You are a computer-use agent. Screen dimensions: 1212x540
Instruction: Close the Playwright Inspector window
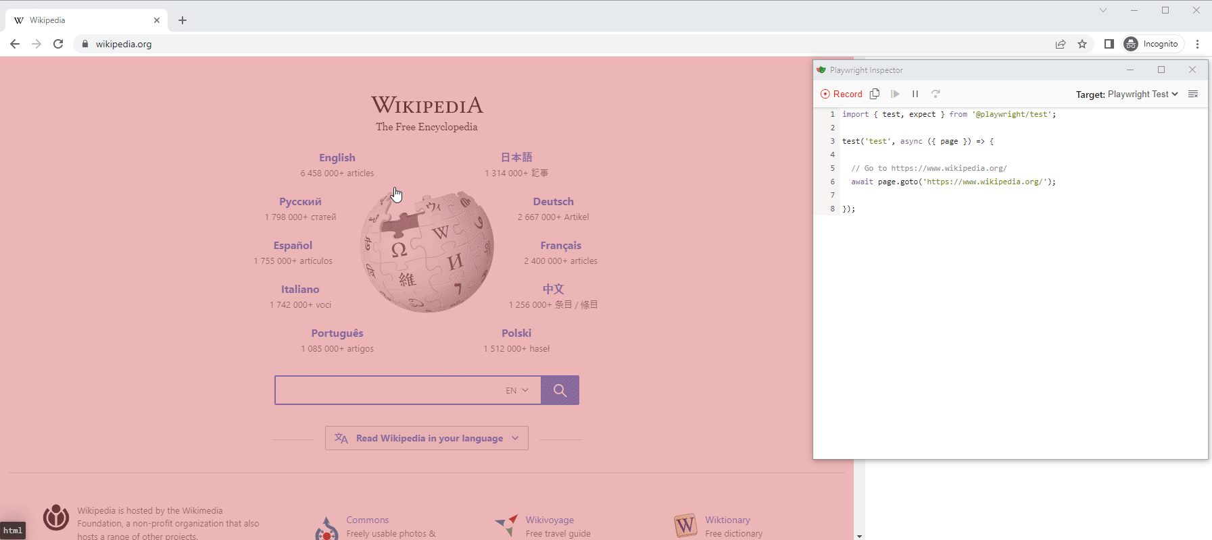pos(1192,70)
